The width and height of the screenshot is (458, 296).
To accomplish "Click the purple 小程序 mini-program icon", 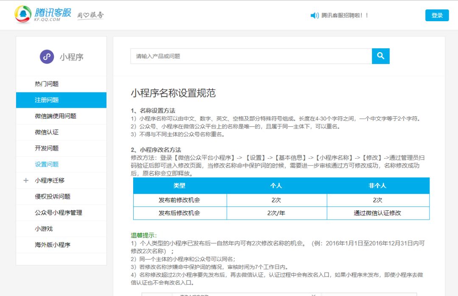I will point(47,57).
